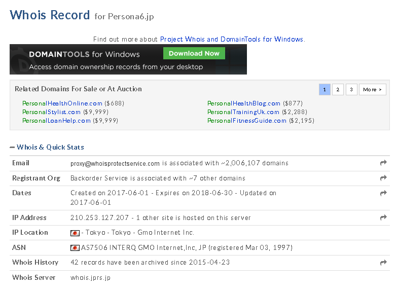Click the 'Created on 2017-06-01' dates text

coord(110,193)
